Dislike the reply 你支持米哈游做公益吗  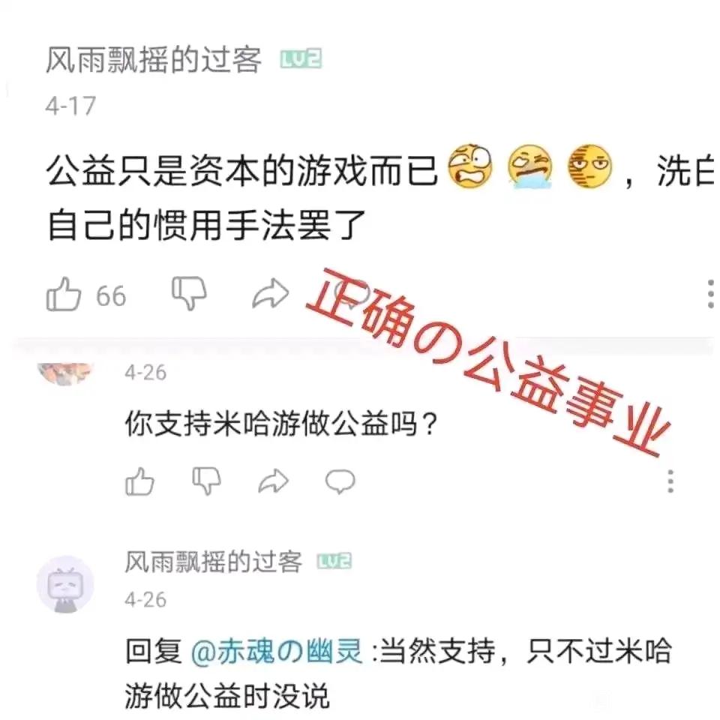pos(207,481)
